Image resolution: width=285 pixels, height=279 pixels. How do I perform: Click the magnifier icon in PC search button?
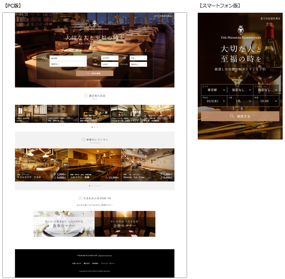[x=88, y=73]
